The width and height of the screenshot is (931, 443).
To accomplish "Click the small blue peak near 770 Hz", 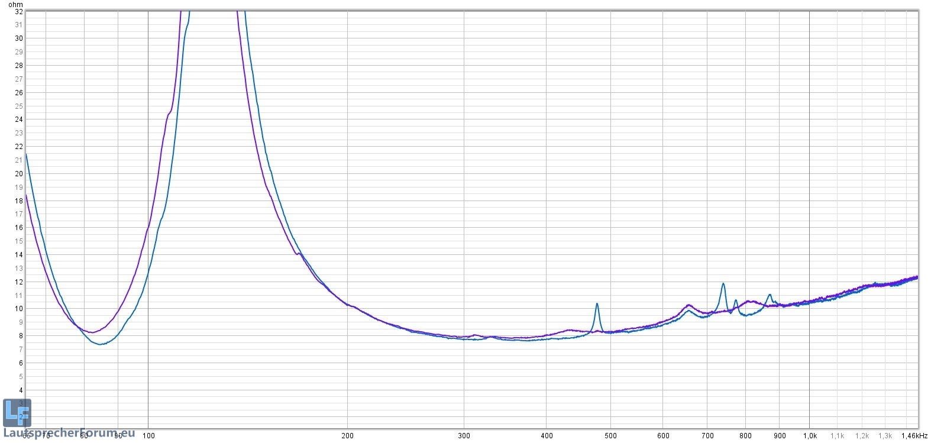I will (736, 300).
